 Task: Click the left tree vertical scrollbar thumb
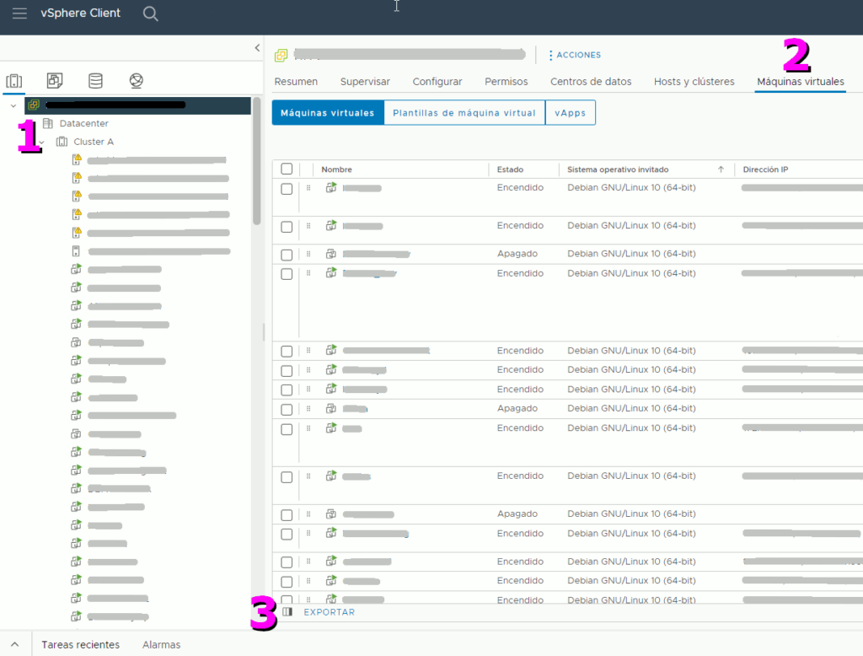(256, 161)
